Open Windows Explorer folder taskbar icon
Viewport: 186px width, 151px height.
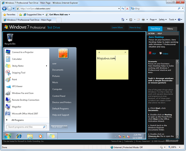[x=30, y=136]
